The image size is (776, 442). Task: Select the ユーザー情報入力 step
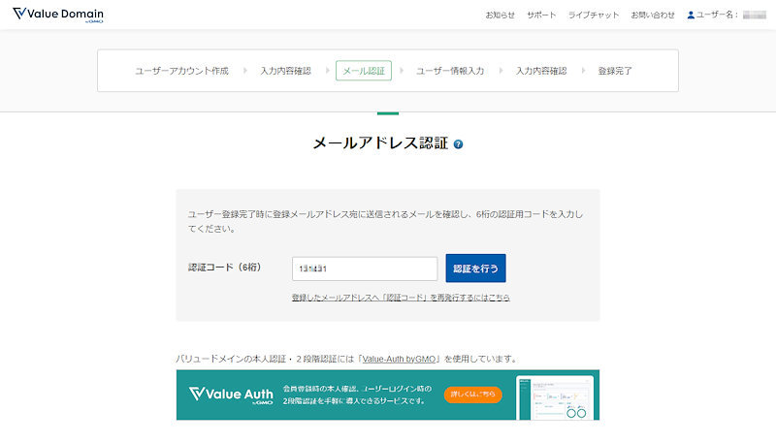tap(449, 71)
